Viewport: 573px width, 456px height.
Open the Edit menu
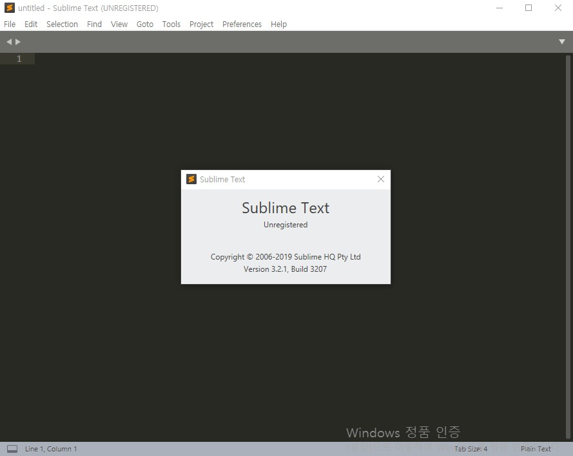coord(31,24)
